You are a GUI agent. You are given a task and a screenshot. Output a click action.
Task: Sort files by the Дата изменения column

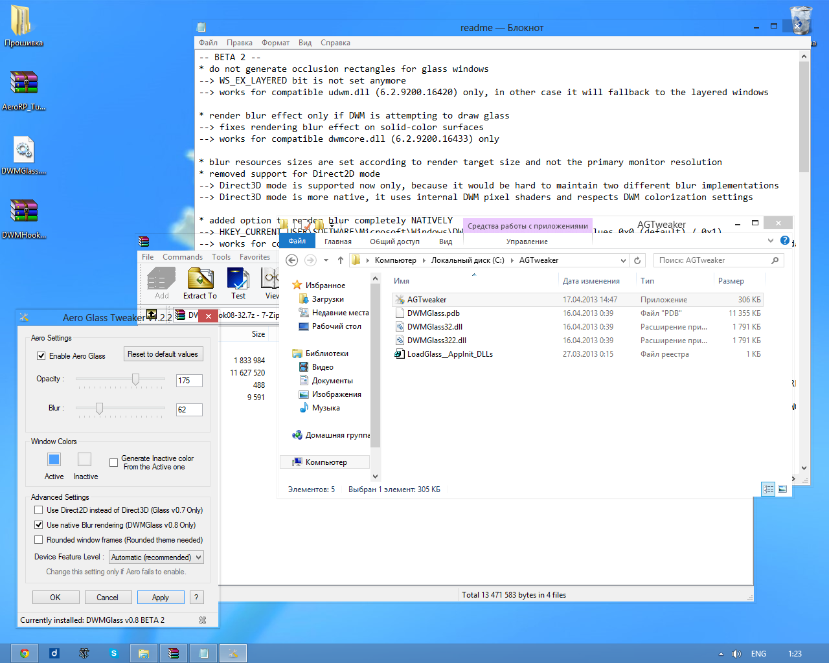pyautogui.click(x=591, y=281)
